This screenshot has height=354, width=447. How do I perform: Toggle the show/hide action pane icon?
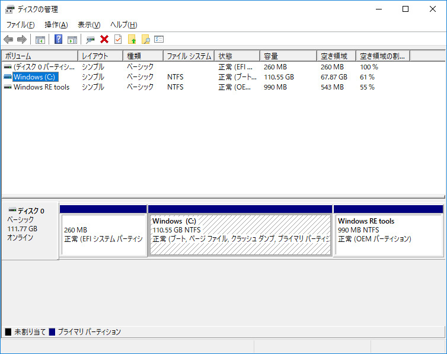click(72, 40)
